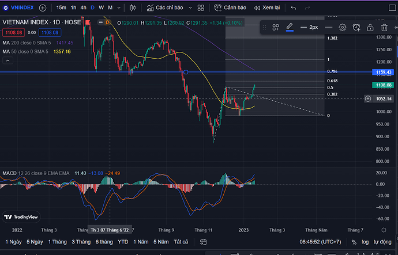
Task: Open drawing settings gear in floating toolbar
Action: [x=343, y=28]
